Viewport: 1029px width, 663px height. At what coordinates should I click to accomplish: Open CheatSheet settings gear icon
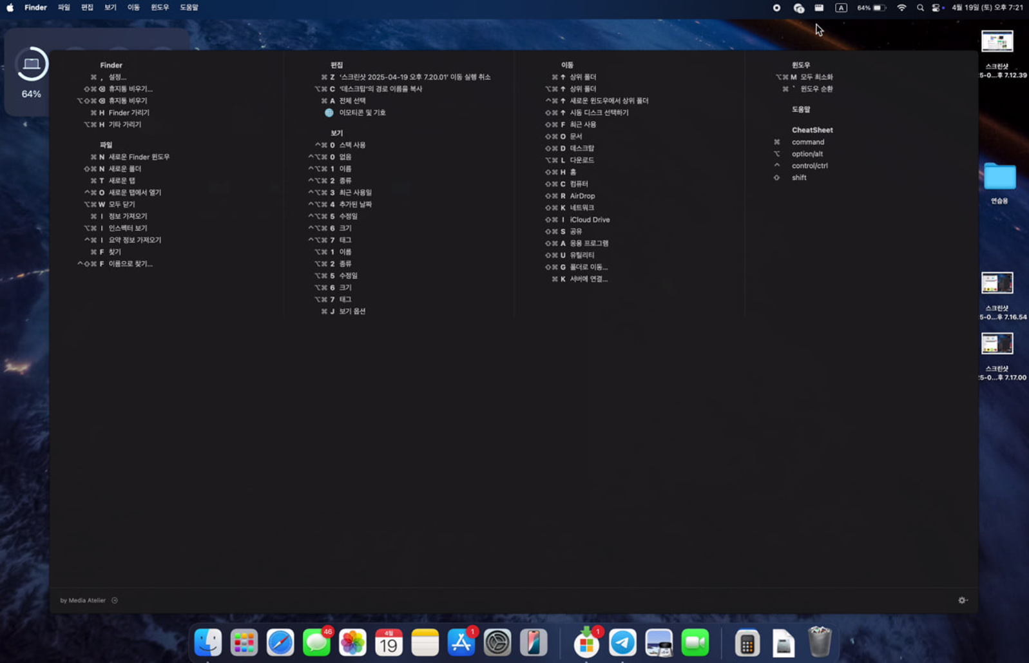pos(963,600)
